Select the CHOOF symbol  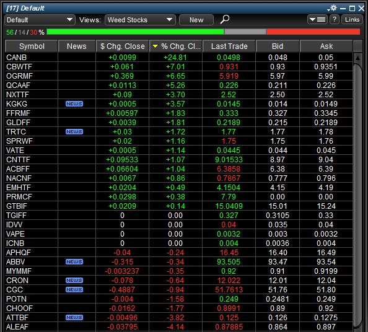(19, 308)
